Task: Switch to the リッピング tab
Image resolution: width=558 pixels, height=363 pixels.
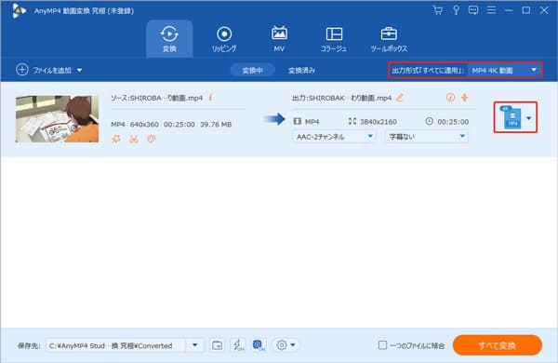Action: click(x=224, y=39)
